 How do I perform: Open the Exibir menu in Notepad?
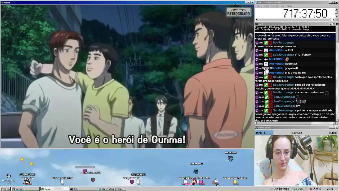pyautogui.click(x=283, y=6)
